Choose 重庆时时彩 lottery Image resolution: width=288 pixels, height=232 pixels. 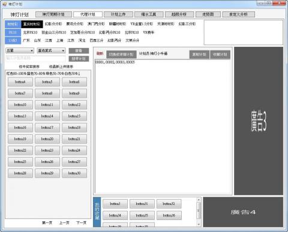click(x=32, y=24)
